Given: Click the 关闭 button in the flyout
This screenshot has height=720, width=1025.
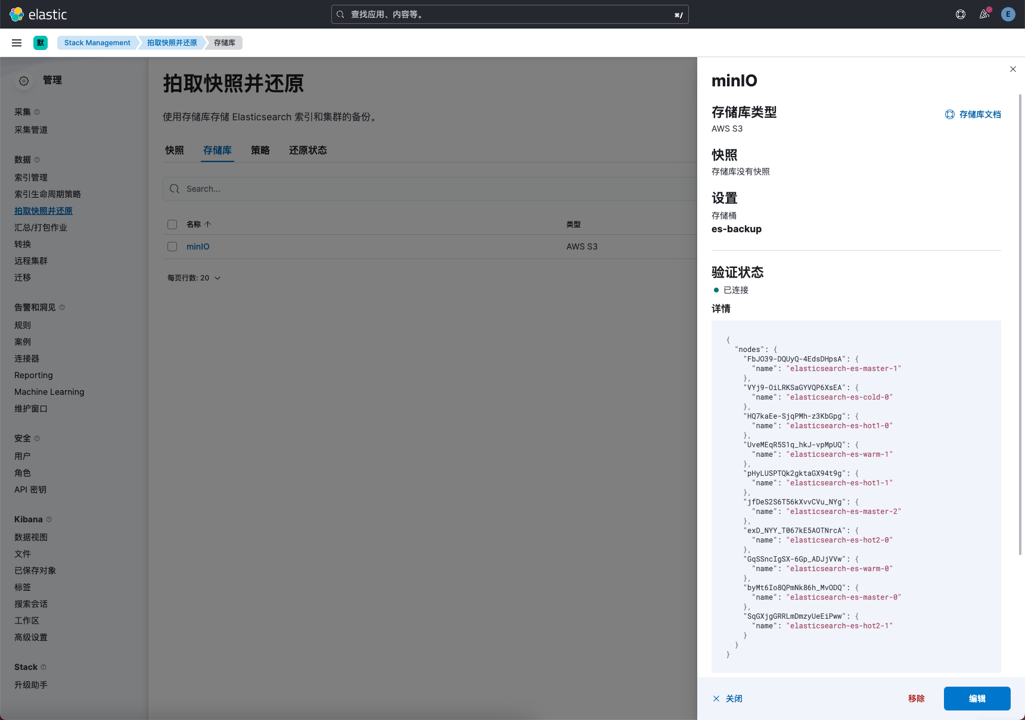Looking at the screenshot, I should pyautogui.click(x=728, y=699).
